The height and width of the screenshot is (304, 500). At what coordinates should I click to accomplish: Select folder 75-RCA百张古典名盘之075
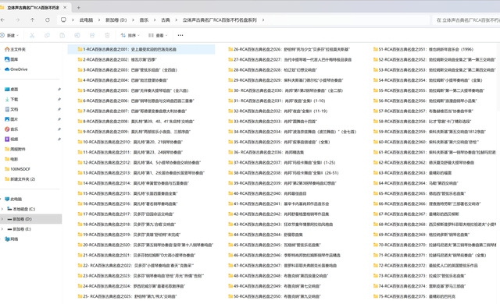(414, 296)
